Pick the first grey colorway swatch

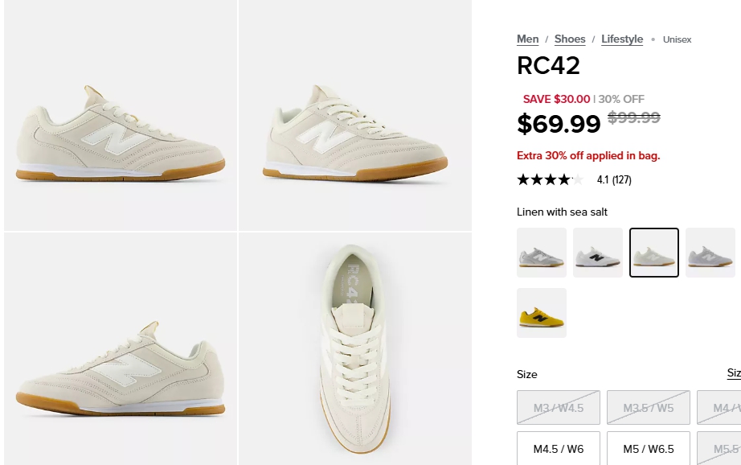coord(542,253)
